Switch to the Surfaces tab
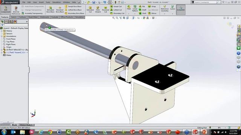This screenshot has width=241, height=135. [x=23, y=17]
